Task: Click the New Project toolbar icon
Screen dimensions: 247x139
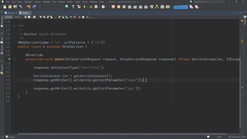Action: (x=10, y=7)
